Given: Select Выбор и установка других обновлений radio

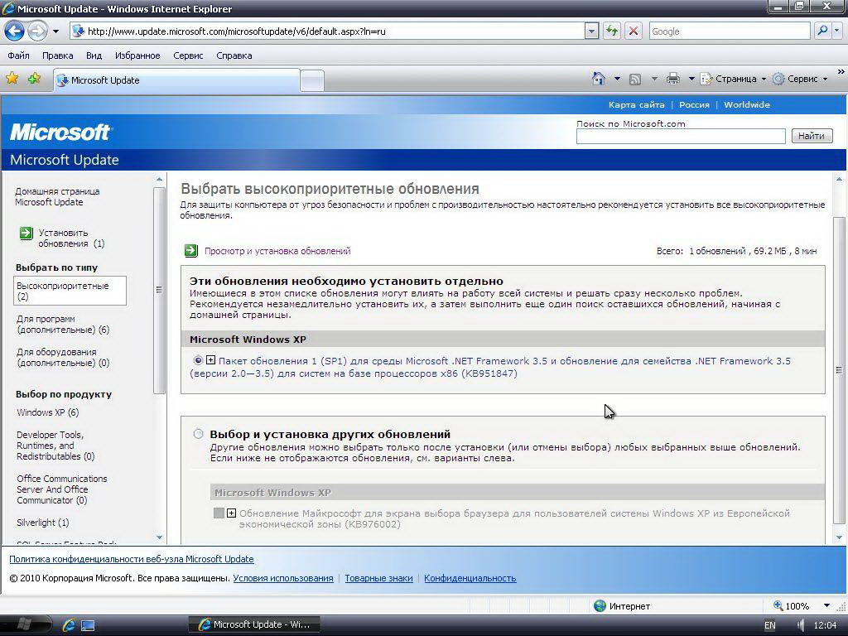Looking at the screenshot, I should click(x=199, y=434).
